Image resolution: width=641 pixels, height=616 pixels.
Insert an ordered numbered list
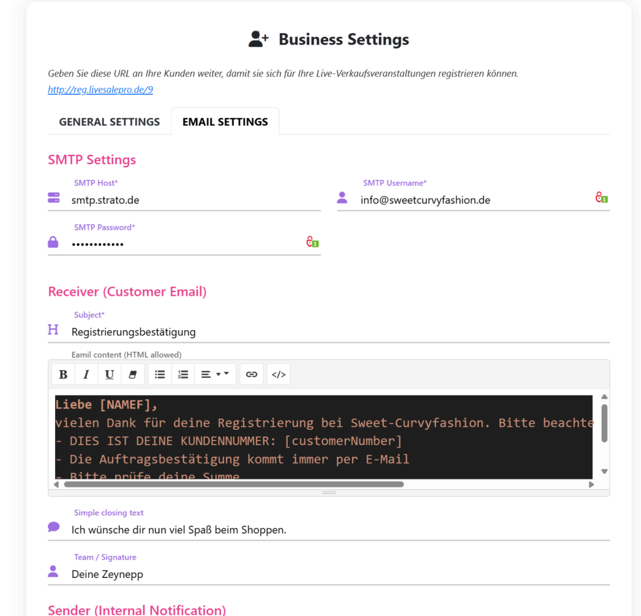tap(183, 375)
